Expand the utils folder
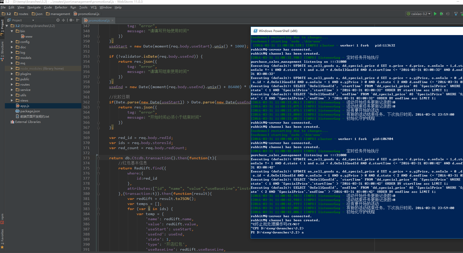Image resolution: width=463 pixels, height=253 pixels. (x=12, y=95)
